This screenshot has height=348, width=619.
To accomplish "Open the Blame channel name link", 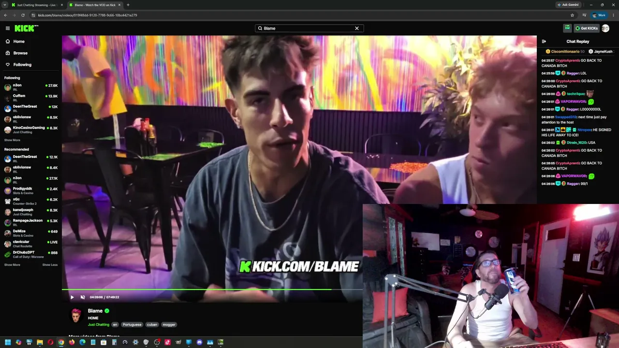I will 95,311.
